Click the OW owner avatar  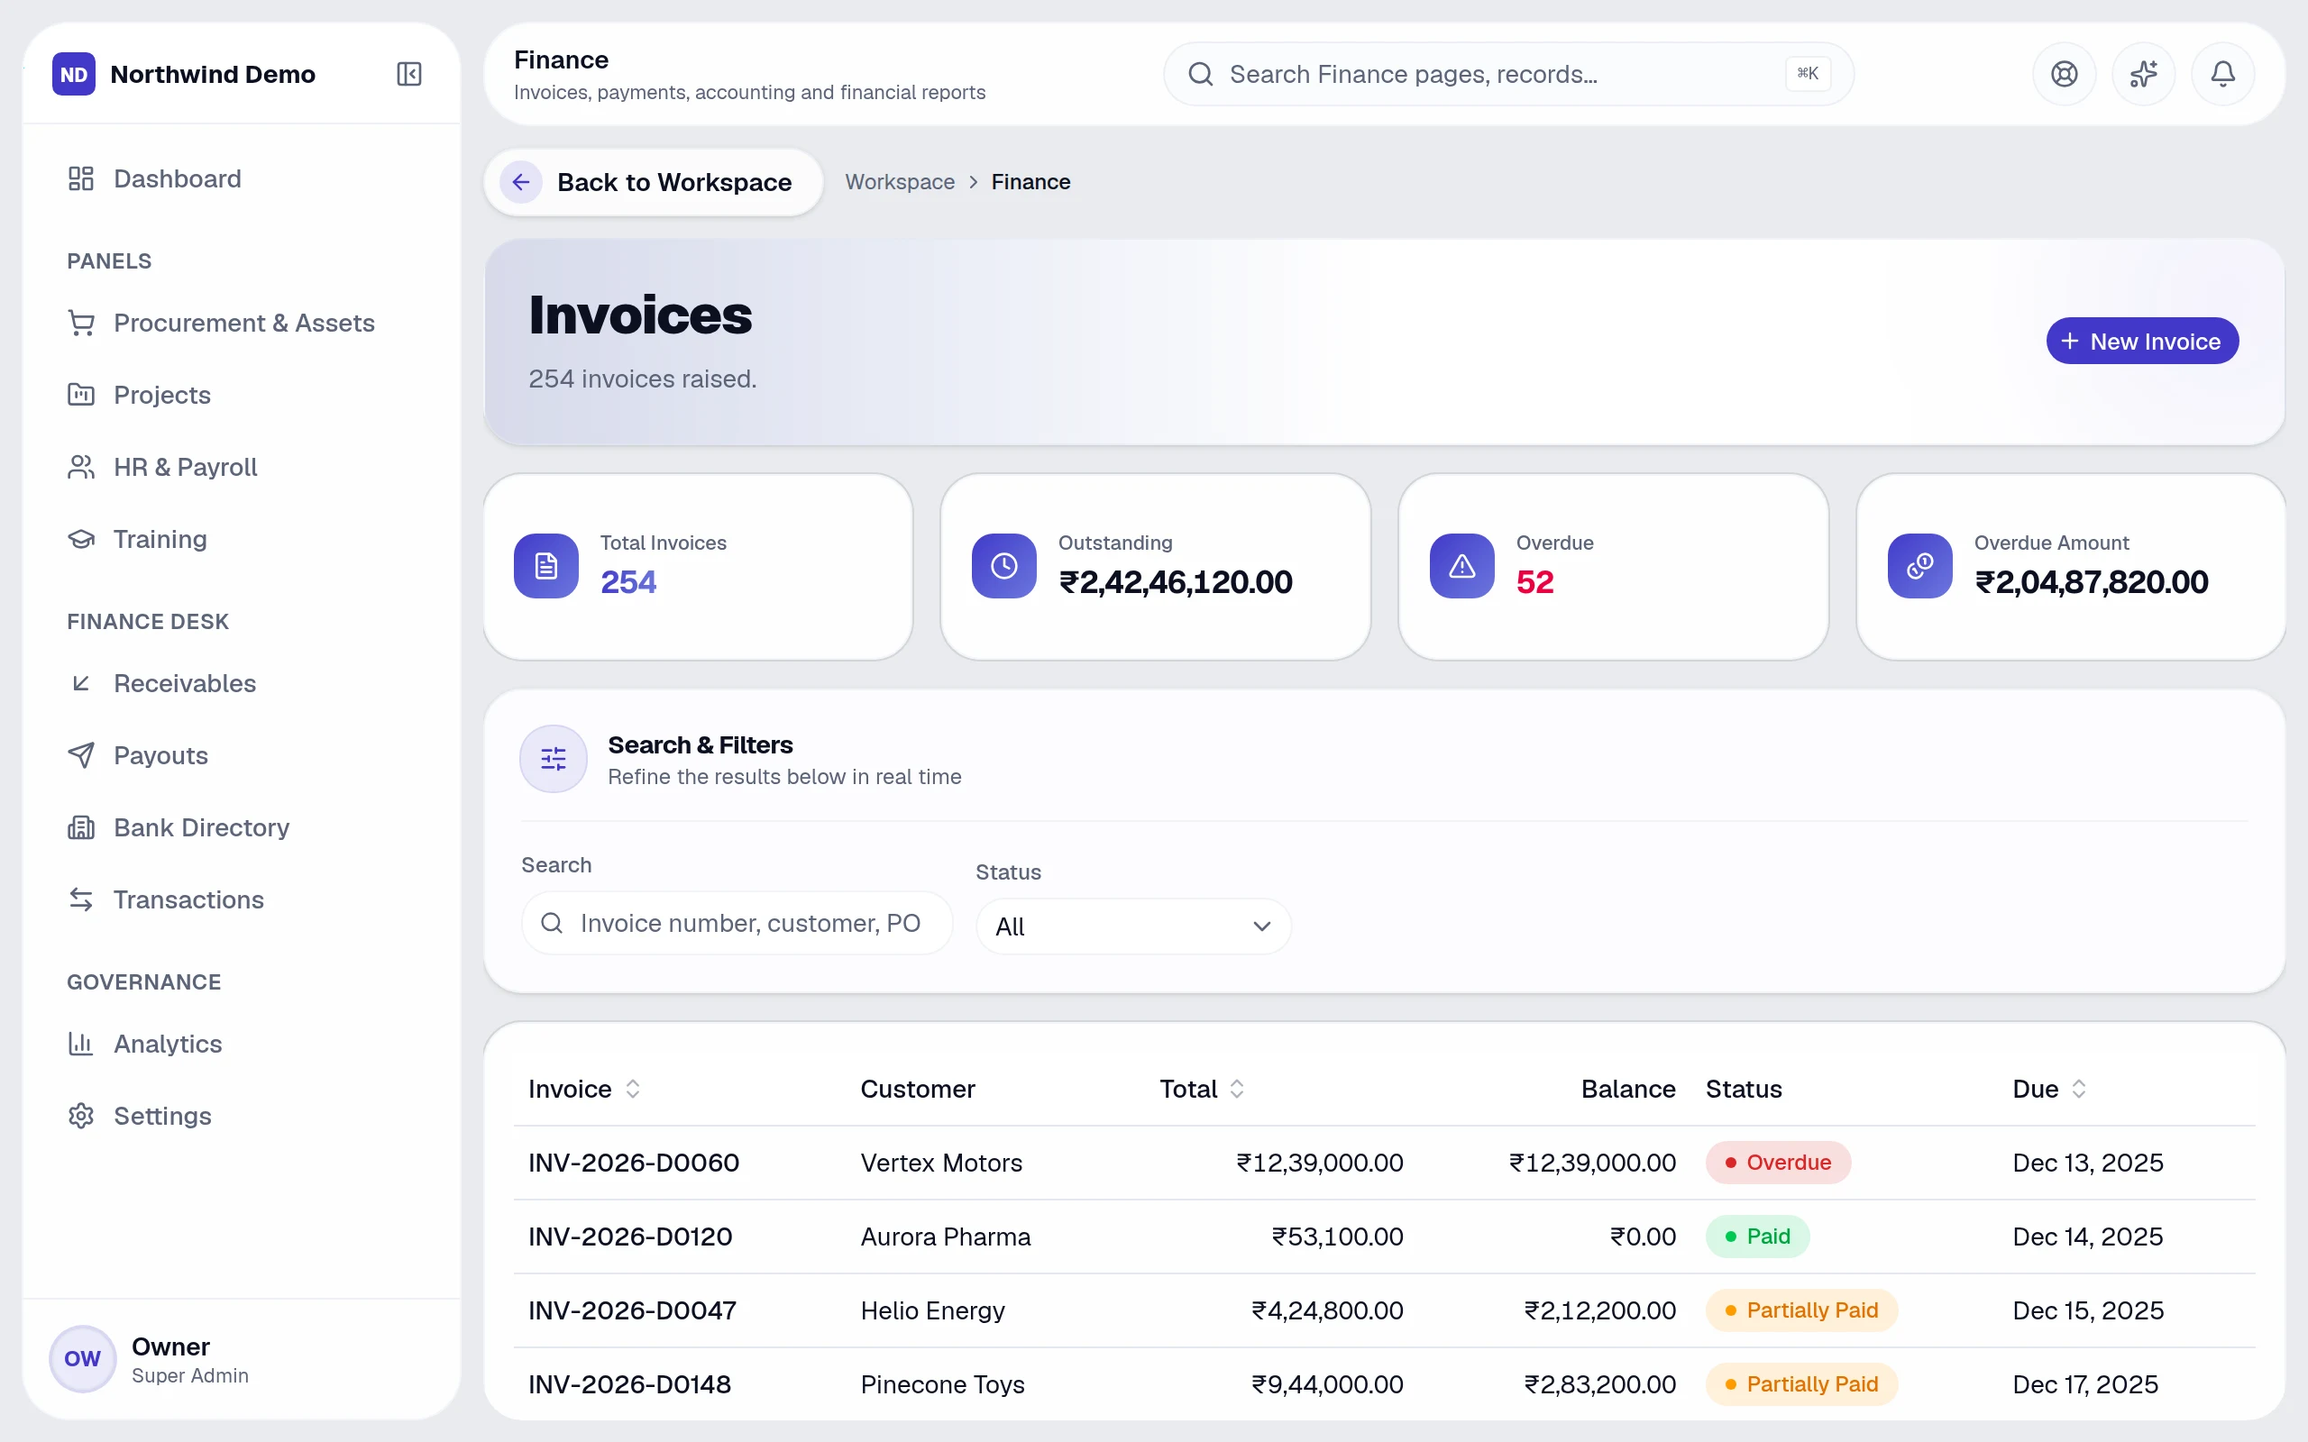click(x=83, y=1358)
